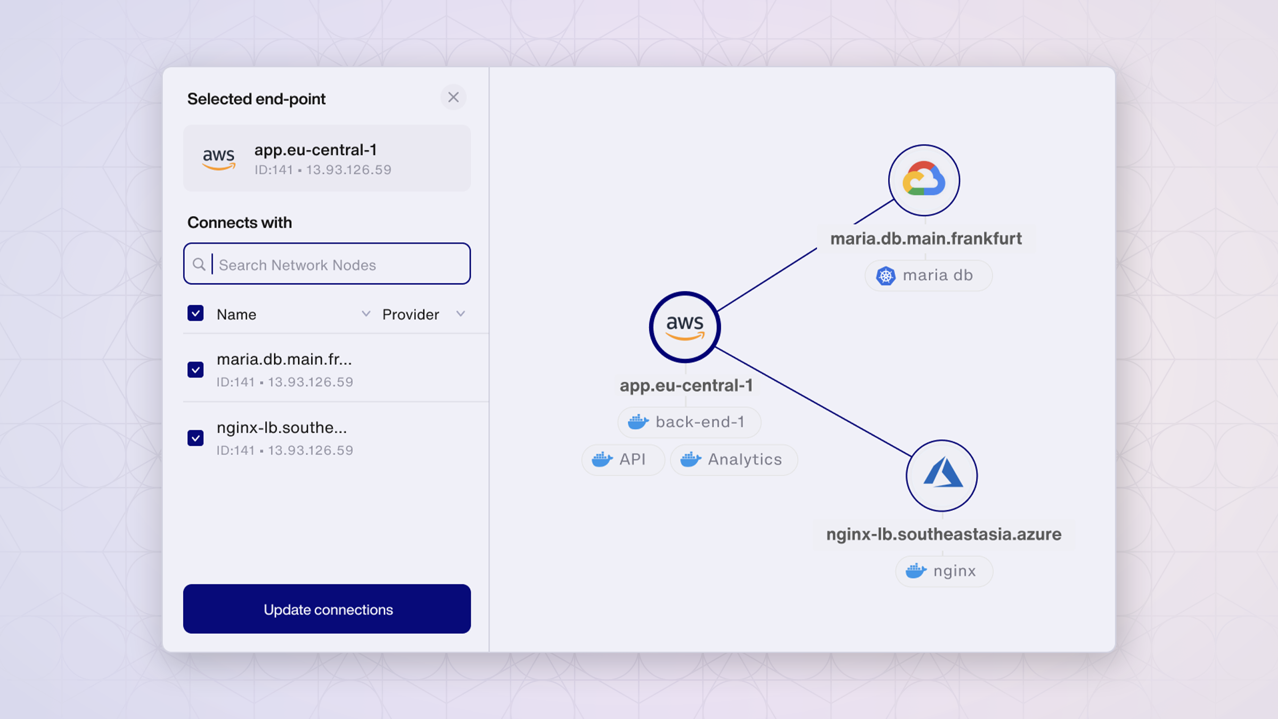Select the nginx-lb.southe... list row
Image resolution: width=1278 pixels, height=719 pixels.
click(319, 438)
